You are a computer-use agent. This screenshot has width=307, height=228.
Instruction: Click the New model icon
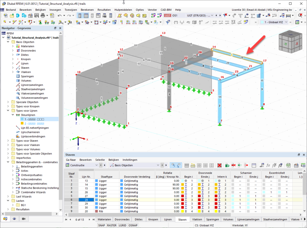(5, 16)
